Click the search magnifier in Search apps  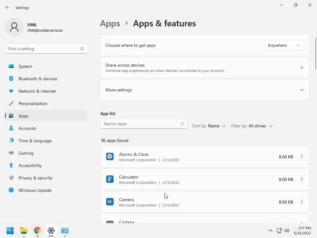pos(182,124)
